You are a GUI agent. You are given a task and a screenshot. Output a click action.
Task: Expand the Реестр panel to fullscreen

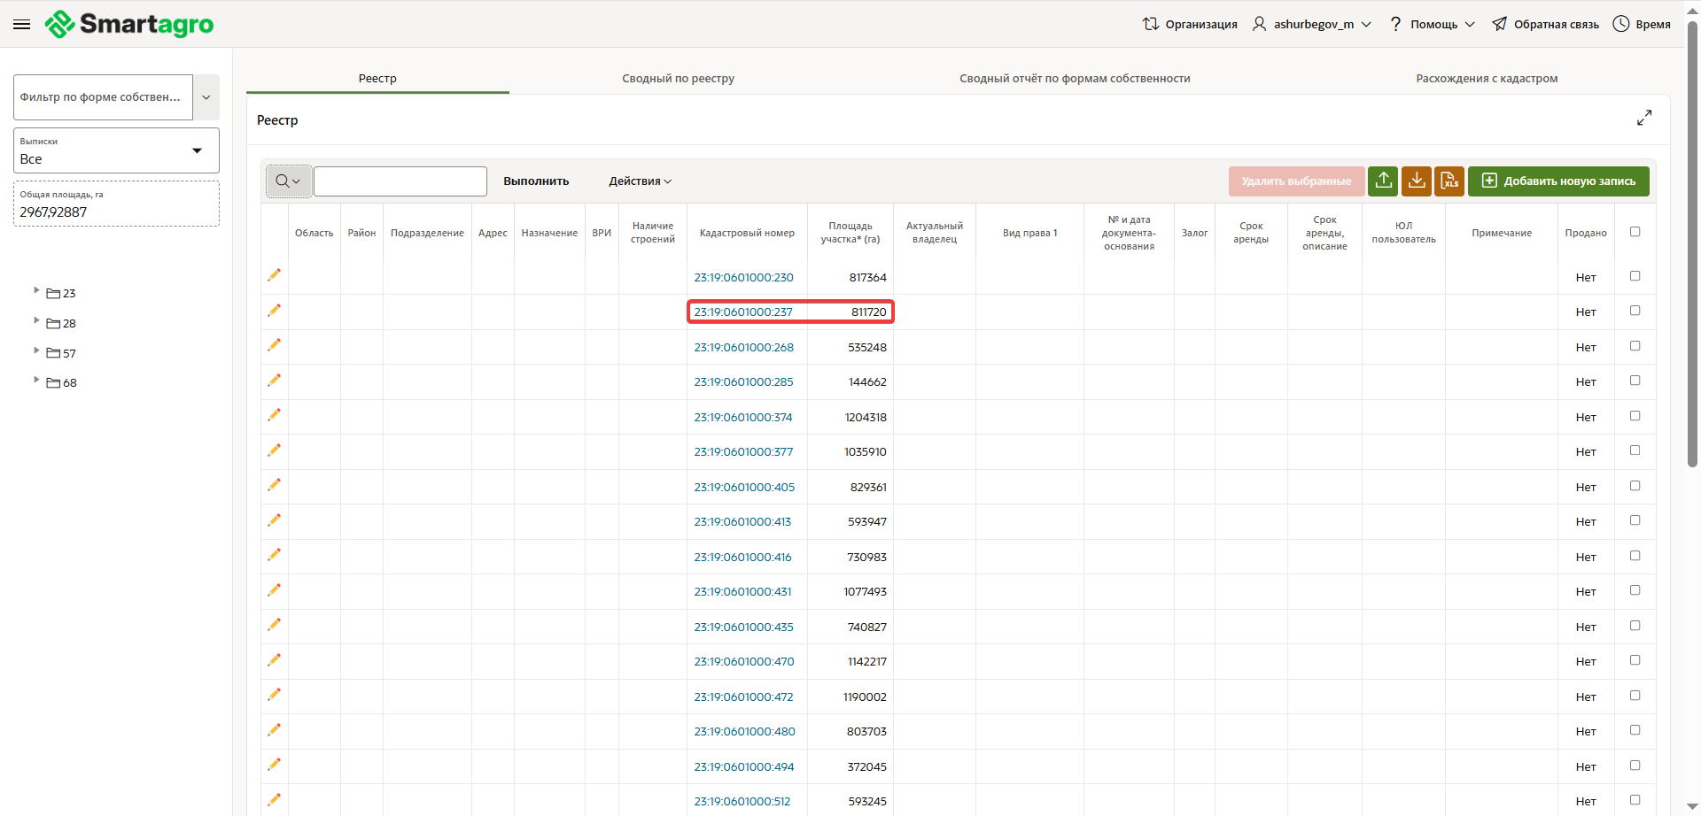coord(1644,118)
